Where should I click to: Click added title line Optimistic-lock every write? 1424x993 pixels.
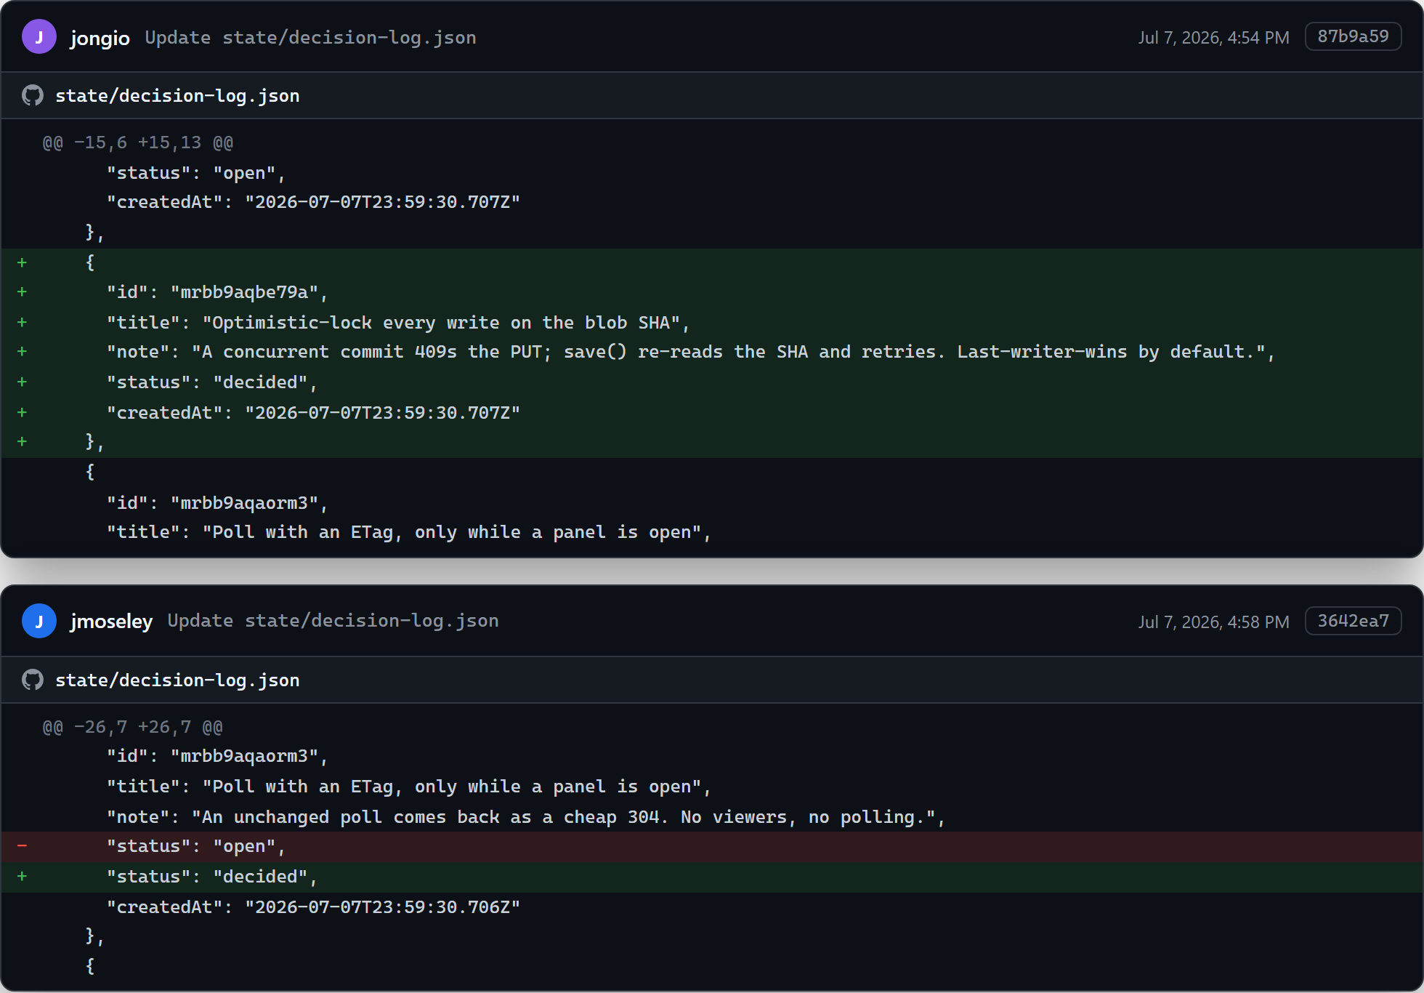(712, 323)
